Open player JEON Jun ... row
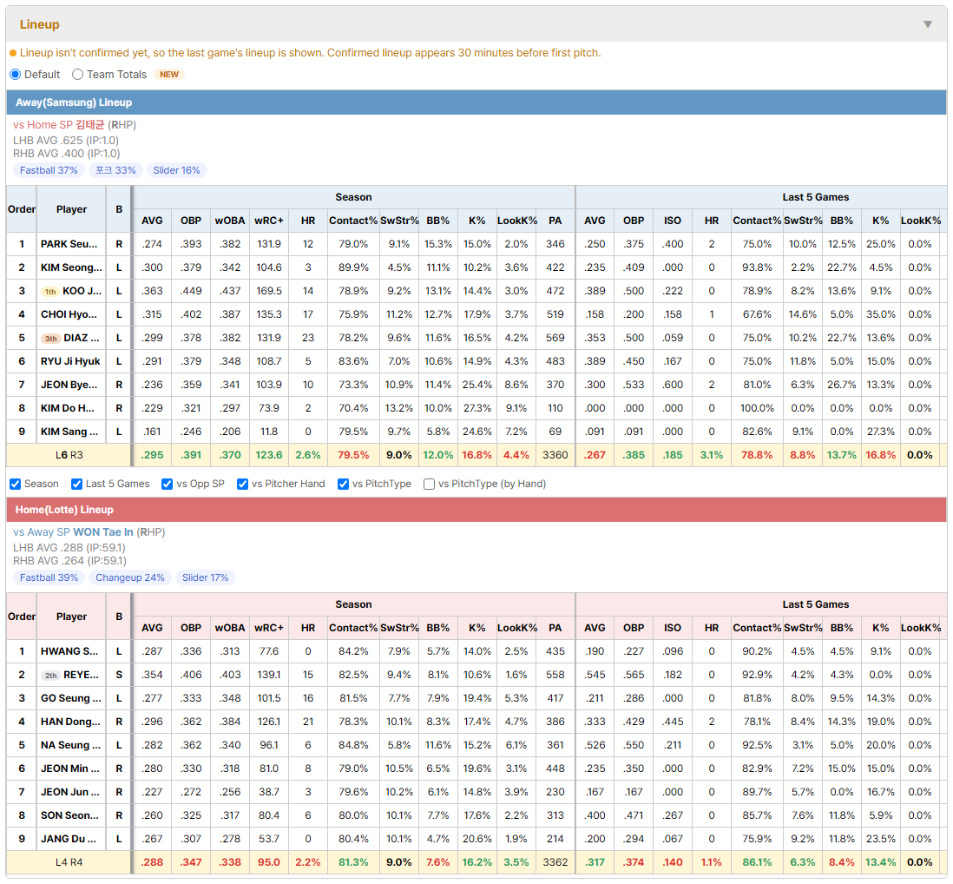This screenshot has height=884, width=953. tap(70, 792)
